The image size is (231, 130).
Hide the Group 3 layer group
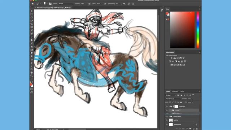[167, 110]
